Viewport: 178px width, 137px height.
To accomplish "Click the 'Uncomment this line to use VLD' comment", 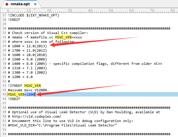I will coord(70,121).
